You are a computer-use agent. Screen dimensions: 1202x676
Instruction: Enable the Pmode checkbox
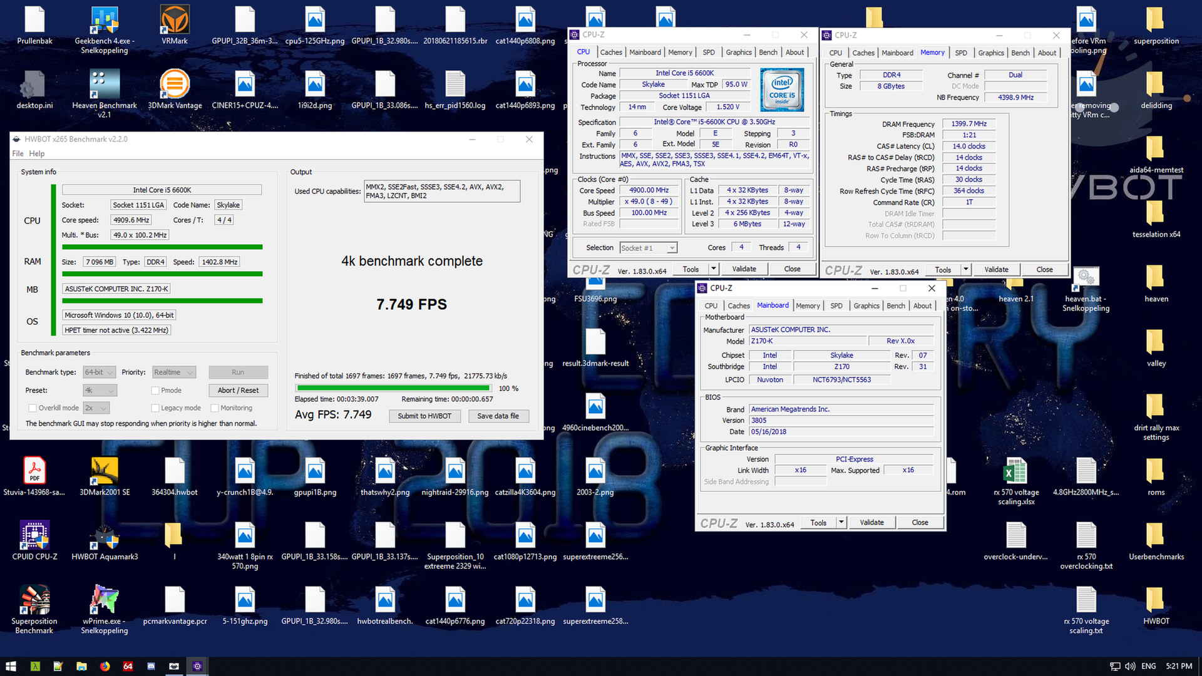click(155, 390)
